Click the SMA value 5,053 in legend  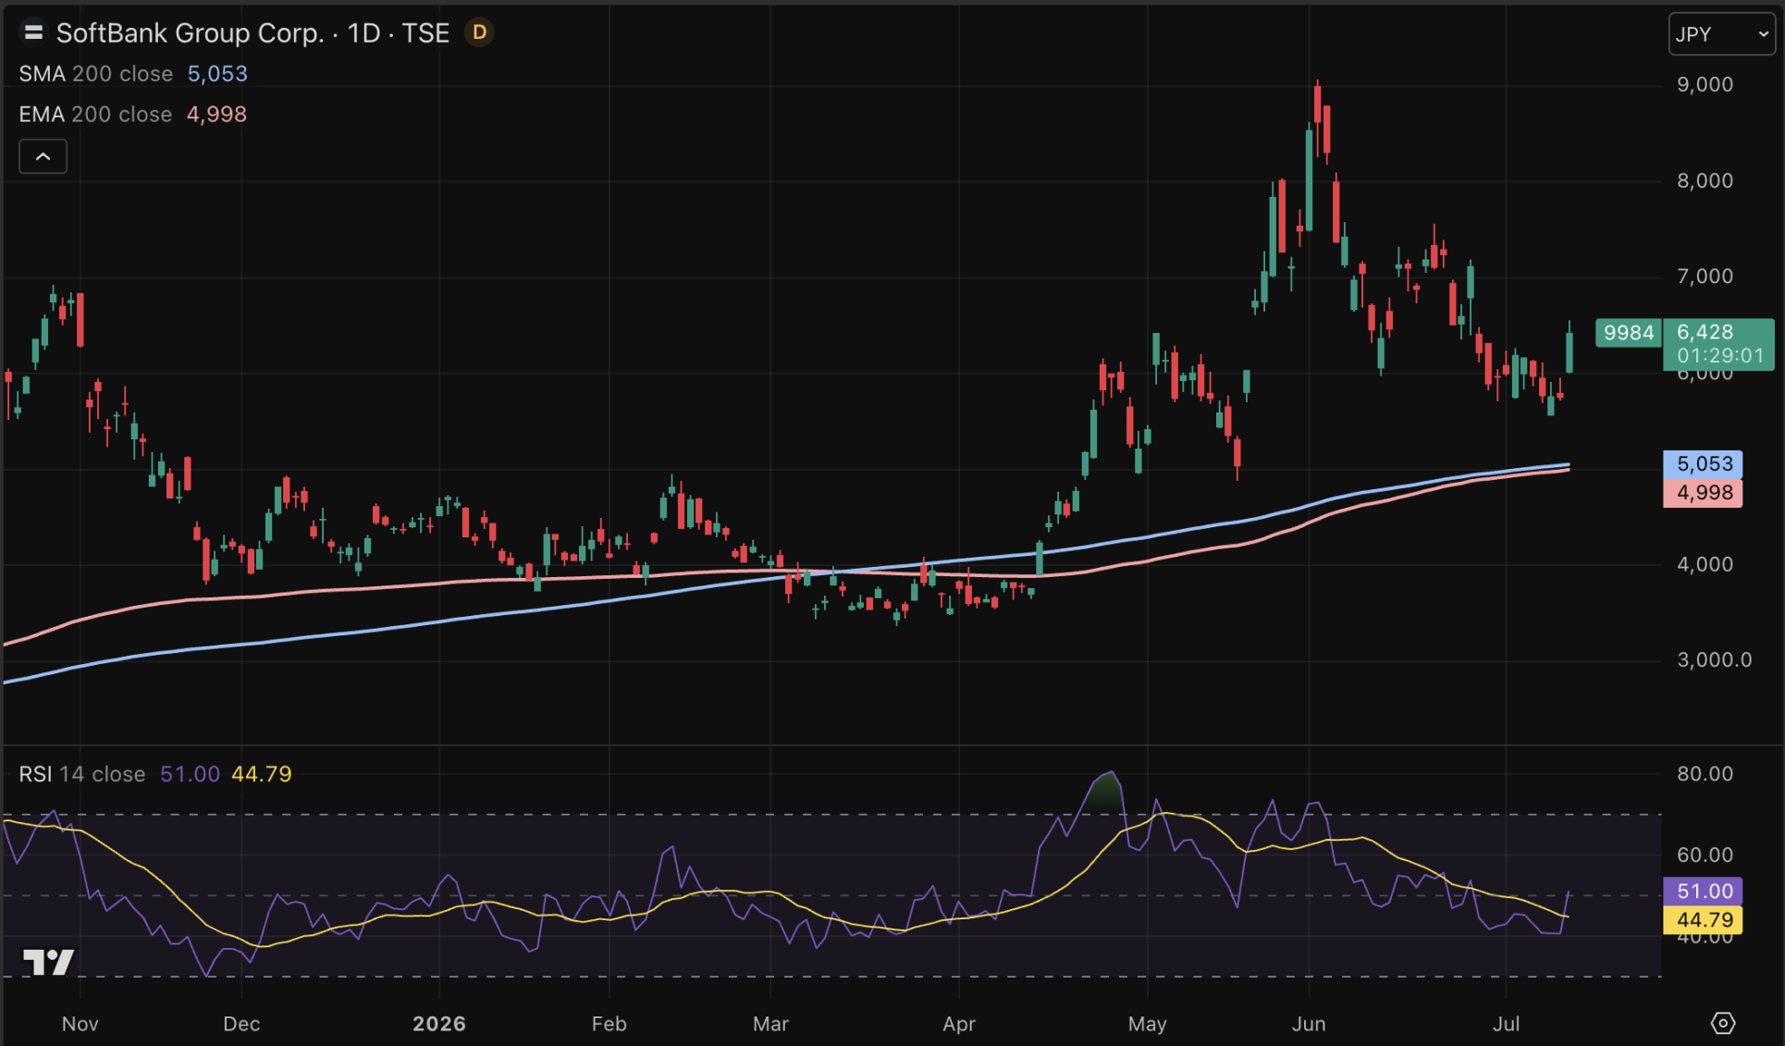click(x=217, y=74)
